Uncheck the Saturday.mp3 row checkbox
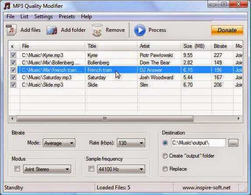 13,77
